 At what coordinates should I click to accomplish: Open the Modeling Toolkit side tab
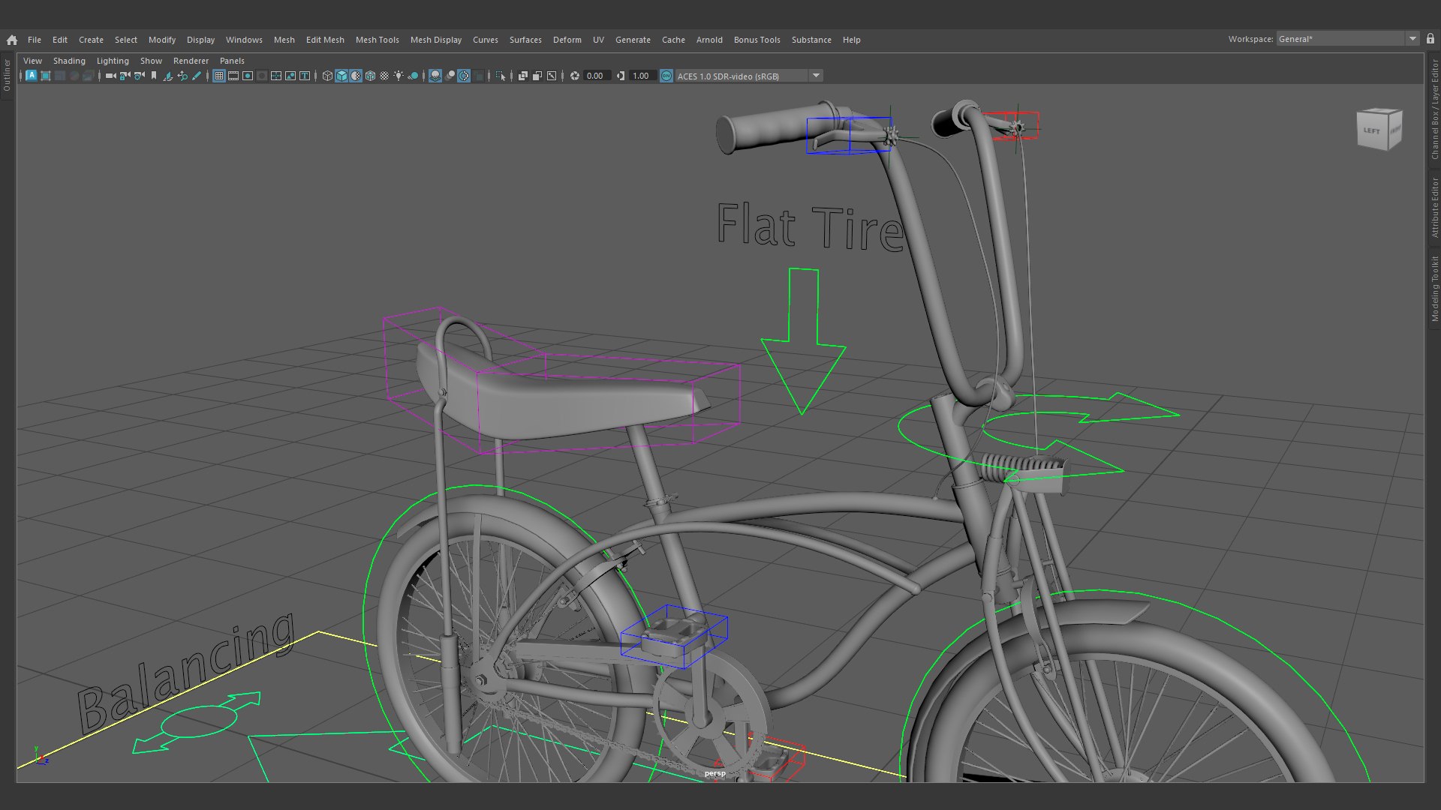tap(1434, 289)
